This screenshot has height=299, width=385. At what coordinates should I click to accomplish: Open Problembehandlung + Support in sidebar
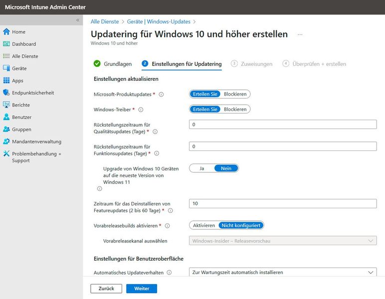[x=36, y=157]
